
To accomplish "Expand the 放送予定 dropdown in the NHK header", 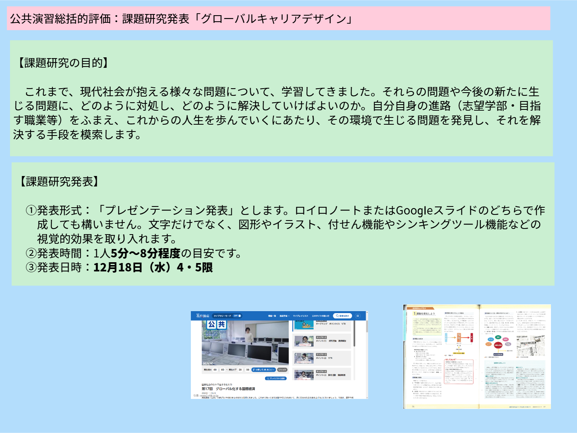I will coord(284,316).
